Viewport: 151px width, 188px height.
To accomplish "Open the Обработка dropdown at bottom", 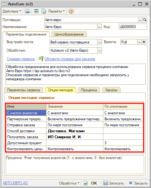I will pos(69,183).
